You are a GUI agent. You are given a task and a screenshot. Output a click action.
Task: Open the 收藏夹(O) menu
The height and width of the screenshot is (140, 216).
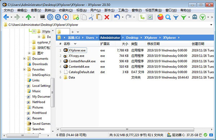tap(66, 10)
